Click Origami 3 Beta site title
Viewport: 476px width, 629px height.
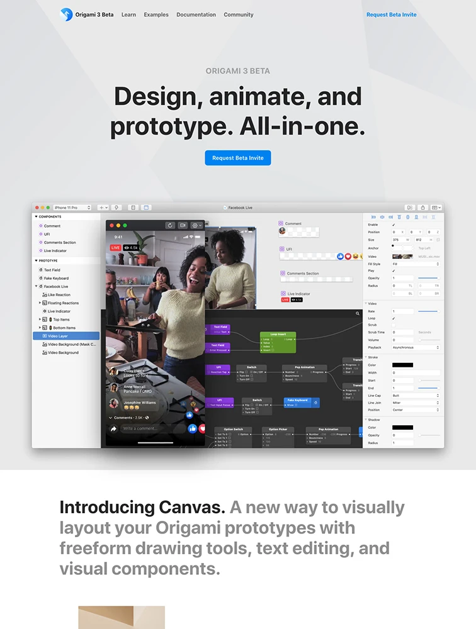click(x=94, y=14)
